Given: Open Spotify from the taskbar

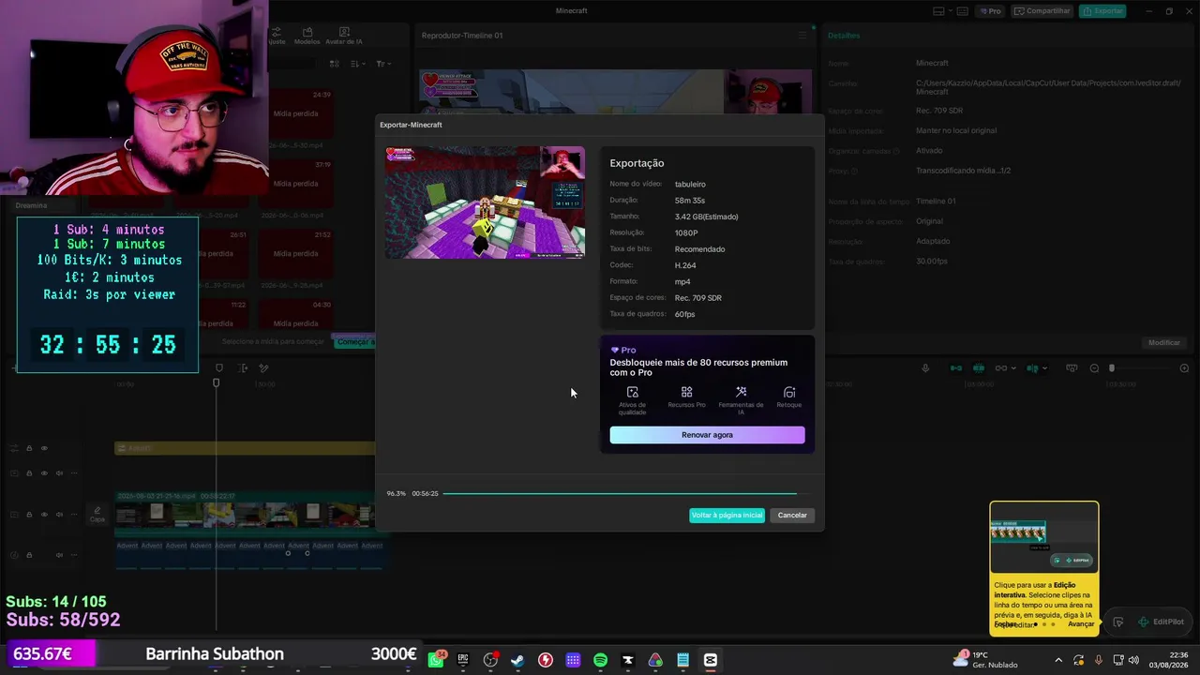Looking at the screenshot, I should point(601,660).
